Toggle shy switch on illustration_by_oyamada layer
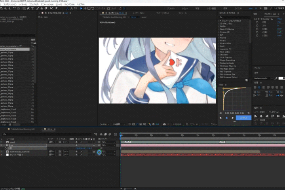 76,152
